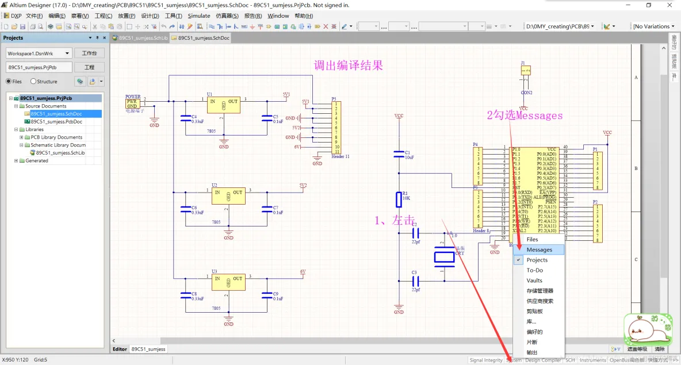Choose To-Do in the popup menu

538,270
